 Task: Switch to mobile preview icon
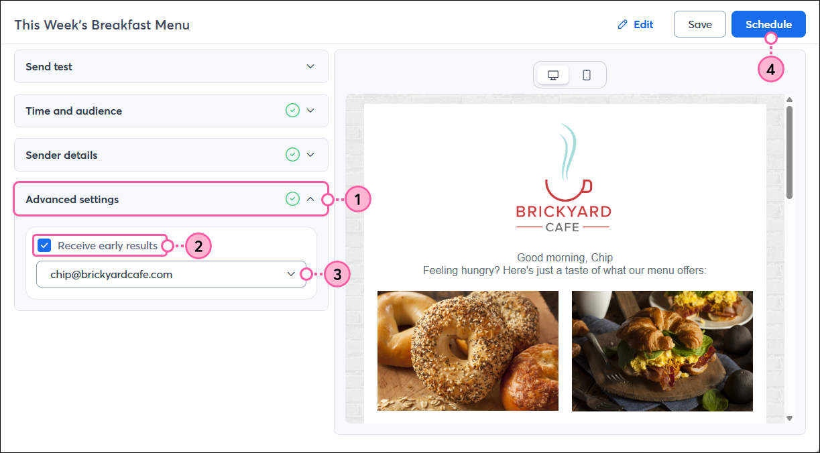click(587, 75)
